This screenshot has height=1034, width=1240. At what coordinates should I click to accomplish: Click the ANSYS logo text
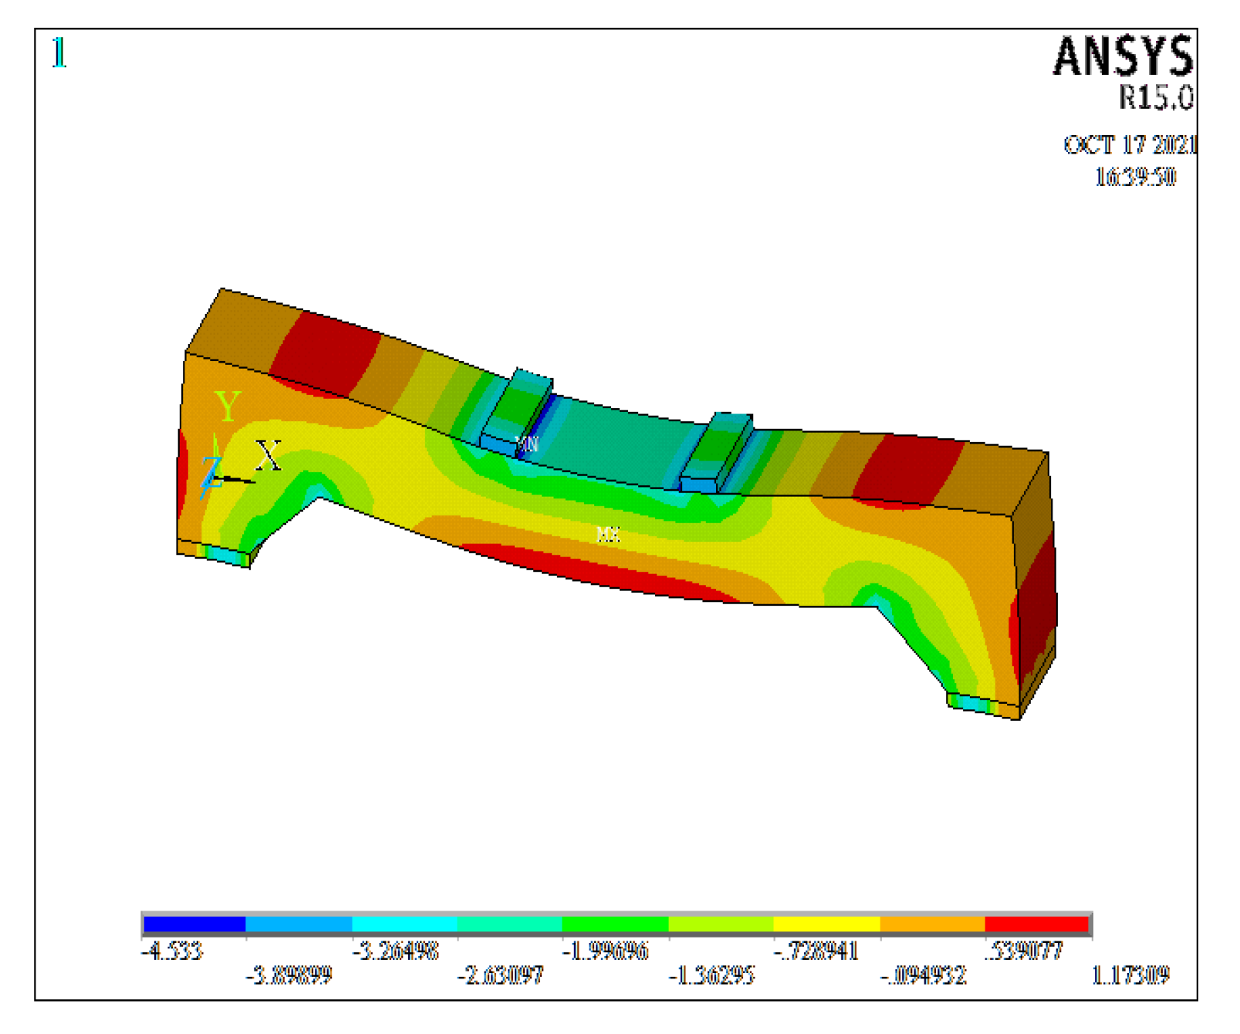[1123, 56]
